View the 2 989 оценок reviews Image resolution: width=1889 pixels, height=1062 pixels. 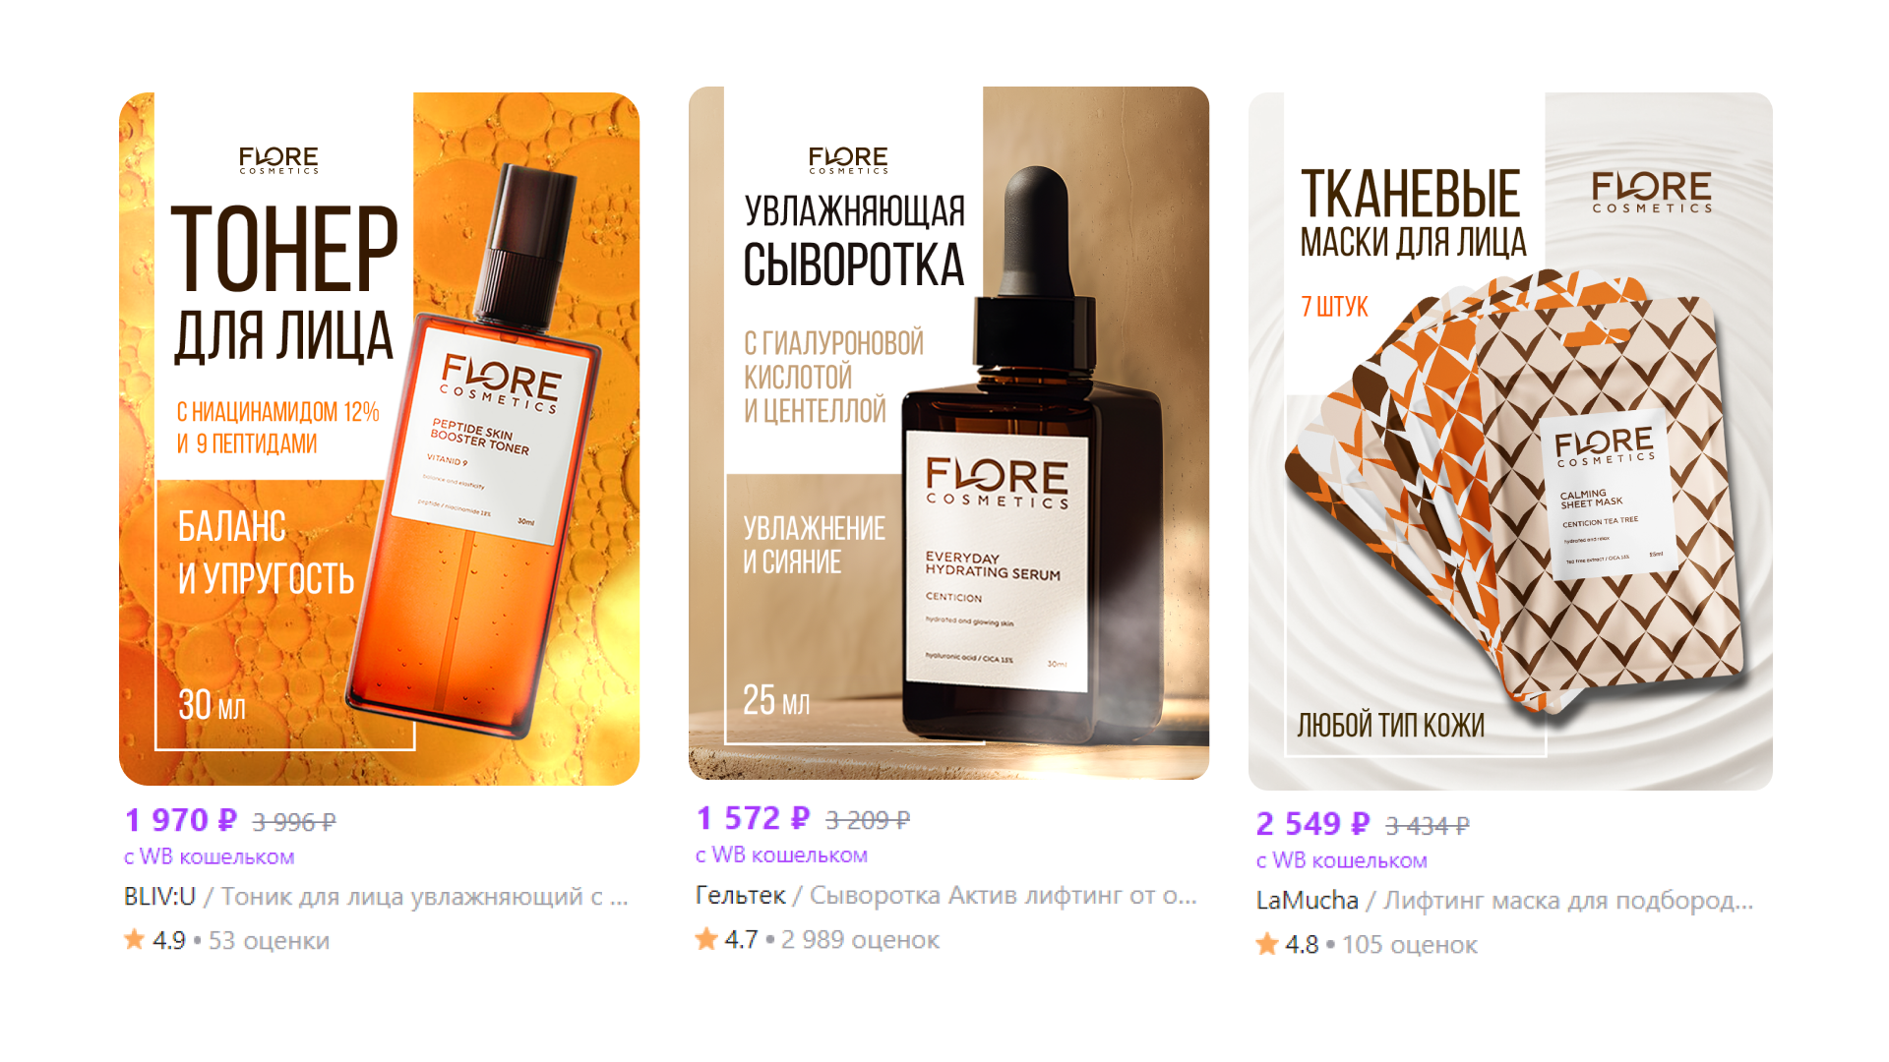click(x=860, y=940)
